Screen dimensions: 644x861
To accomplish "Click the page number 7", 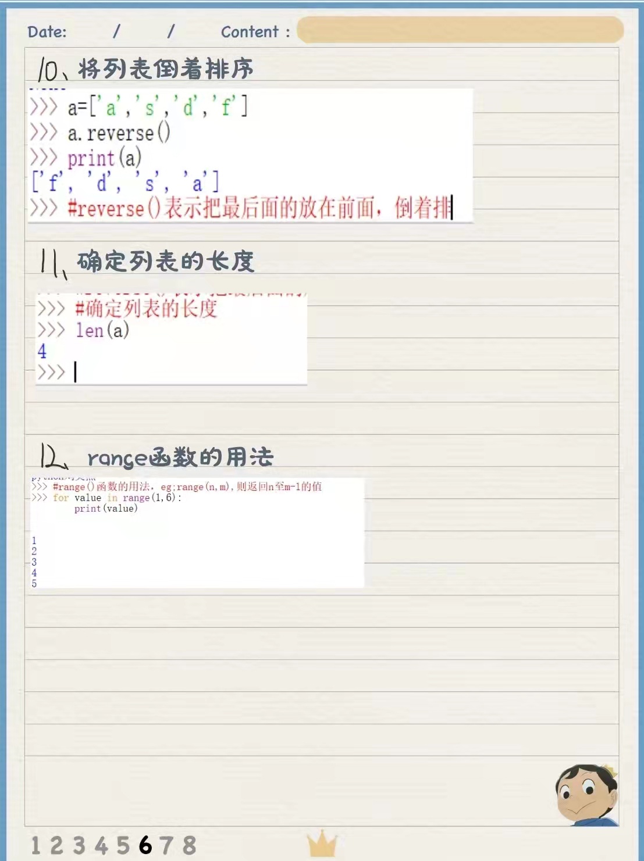I will click(166, 845).
